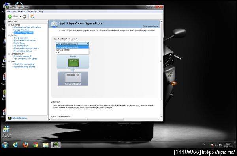237x156 pixels.
Task: Open the Edit menu
Action: (x=14, y=11)
